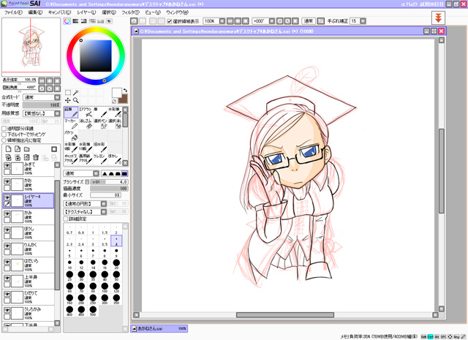Open the 手ぶれ補正 stabilizer dropdown

point(363,21)
